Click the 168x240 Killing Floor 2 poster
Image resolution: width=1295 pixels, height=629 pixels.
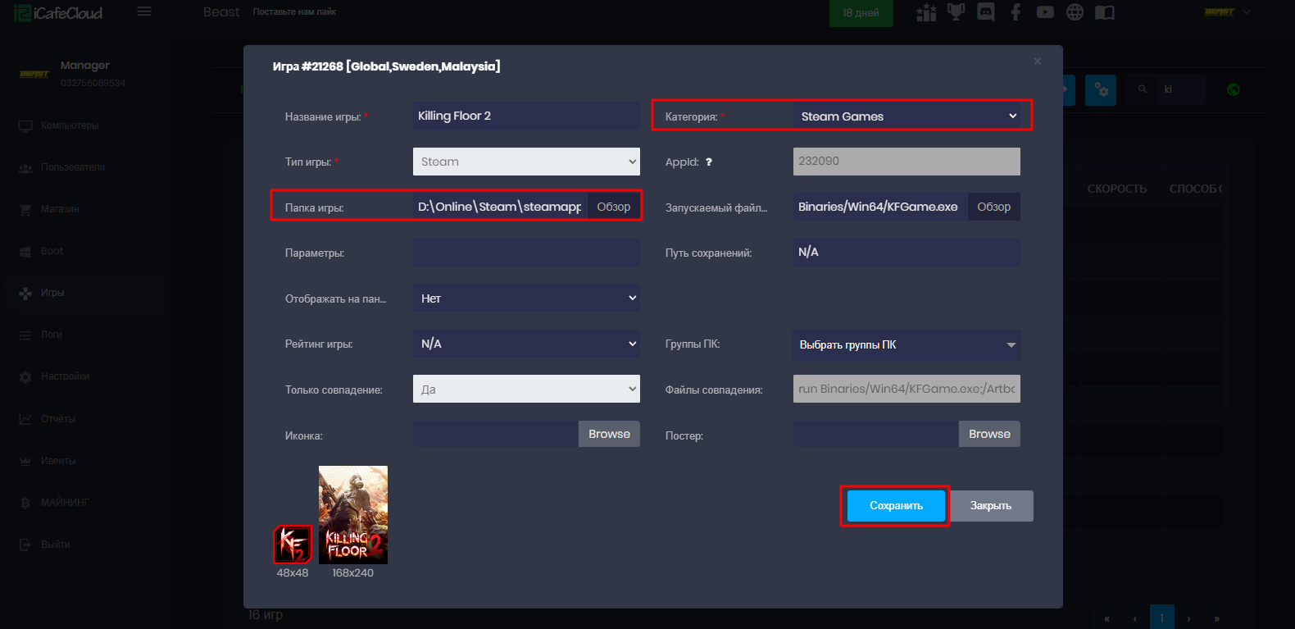pyautogui.click(x=353, y=515)
